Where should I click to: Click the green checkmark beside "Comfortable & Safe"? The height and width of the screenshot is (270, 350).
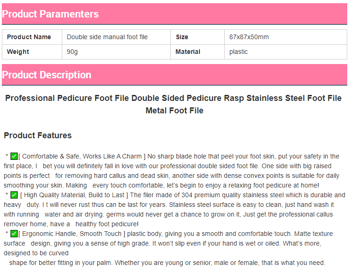click(14, 156)
